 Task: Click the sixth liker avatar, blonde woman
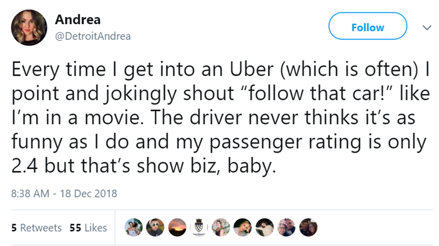[241, 227]
